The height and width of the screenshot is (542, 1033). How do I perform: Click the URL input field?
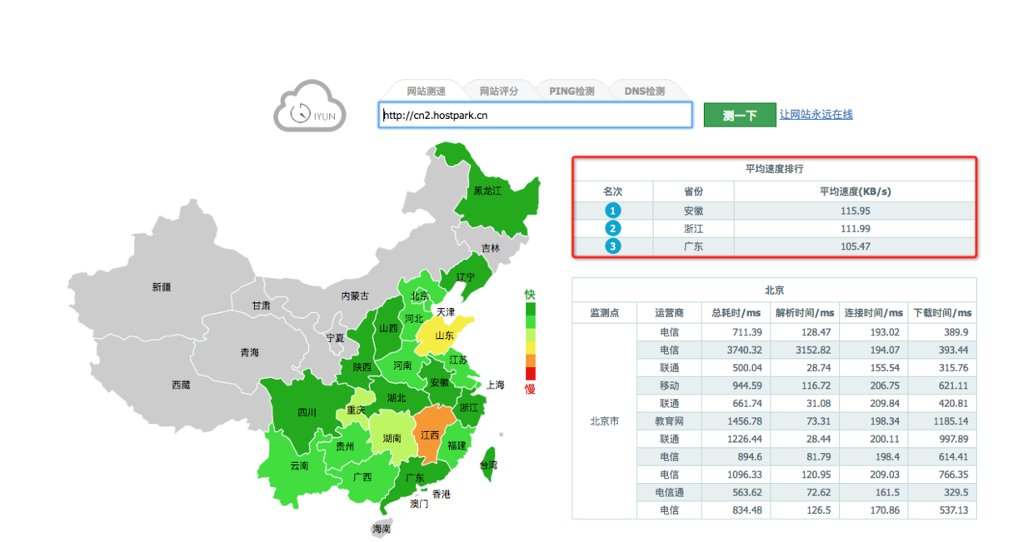535,115
